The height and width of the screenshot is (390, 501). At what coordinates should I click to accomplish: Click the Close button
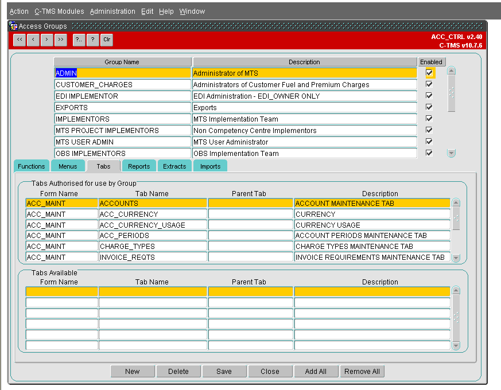[x=270, y=372]
